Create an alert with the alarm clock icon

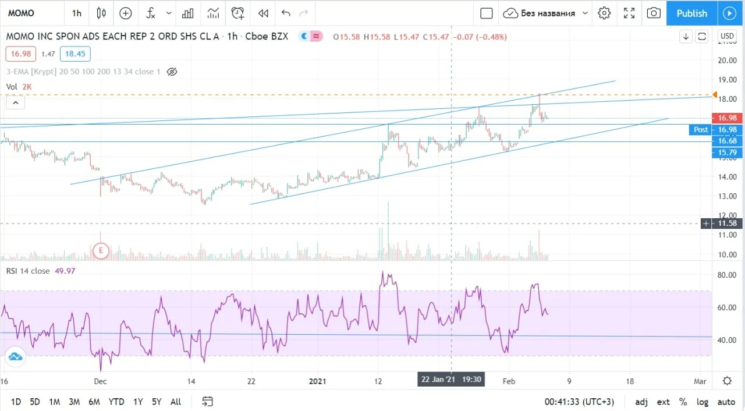[x=237, y=13]
